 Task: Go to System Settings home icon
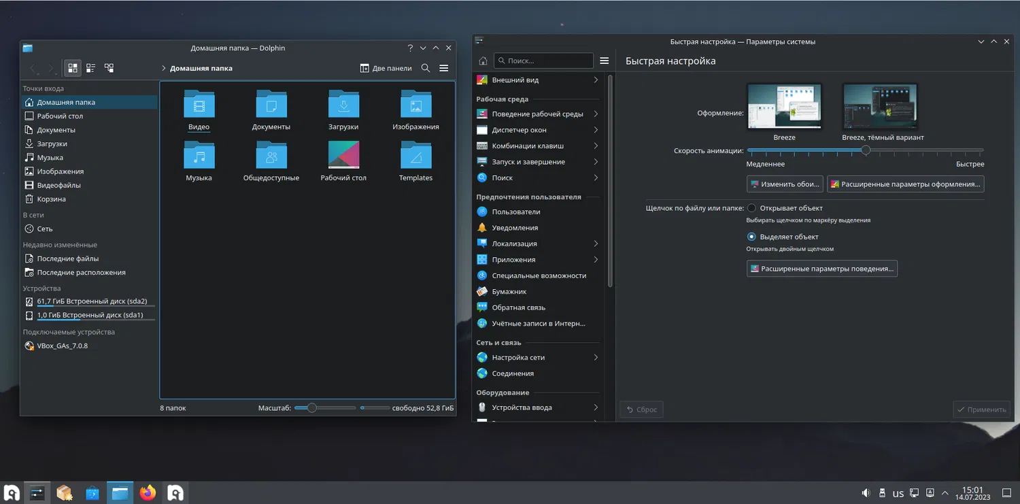pos(483,61)
